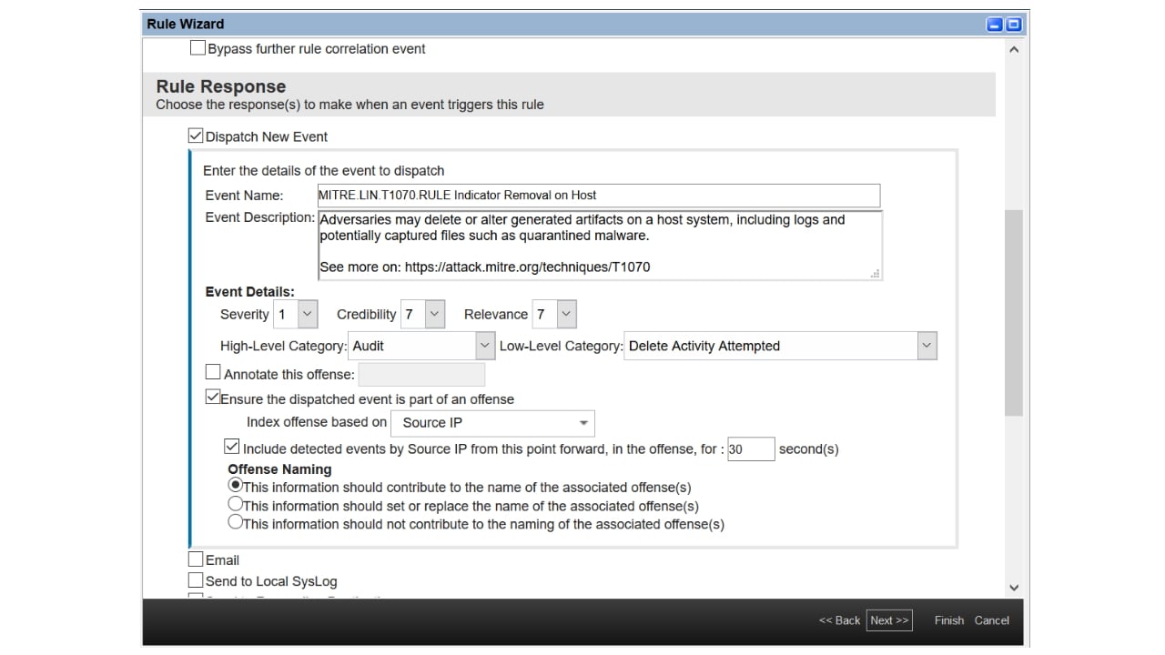Click the Finish button
This screenshot has height=655, width=1165.
[948, 620]
